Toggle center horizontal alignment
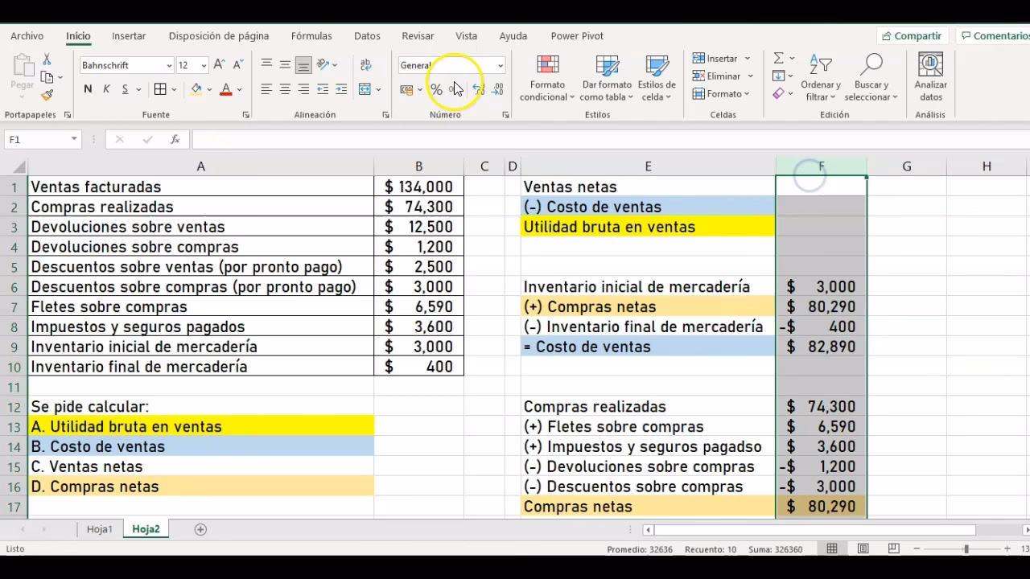The width and height of the screenshot is (1030, 579). 285,89
